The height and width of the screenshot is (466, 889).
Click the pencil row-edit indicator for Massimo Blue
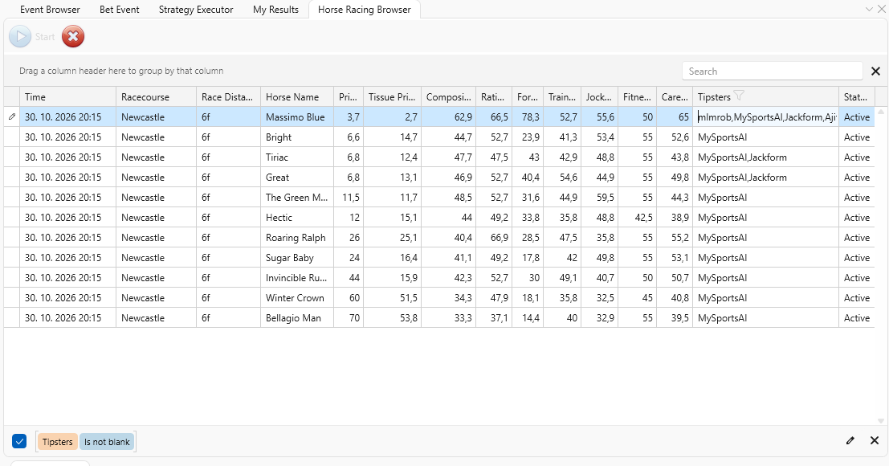click(x=12, y=117)
